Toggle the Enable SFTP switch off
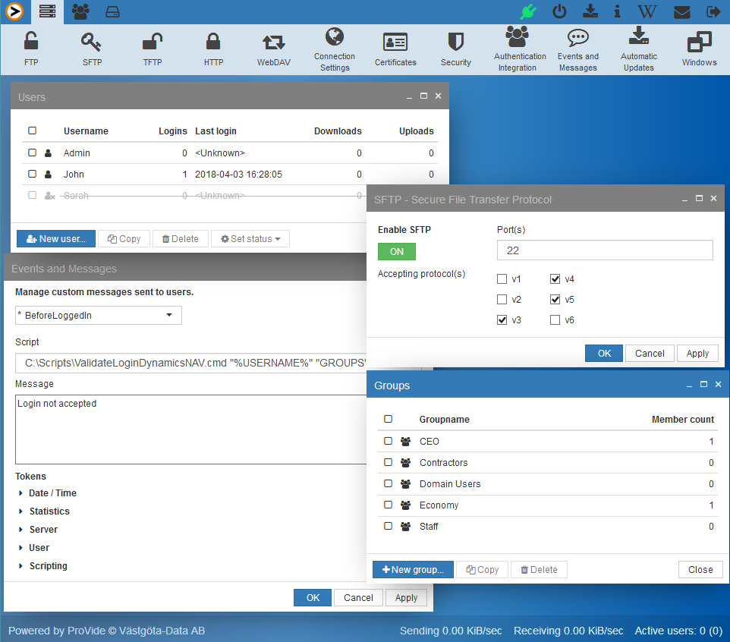Screen dimensions: 730x642 pyautogui.click(x=395, y=250)
